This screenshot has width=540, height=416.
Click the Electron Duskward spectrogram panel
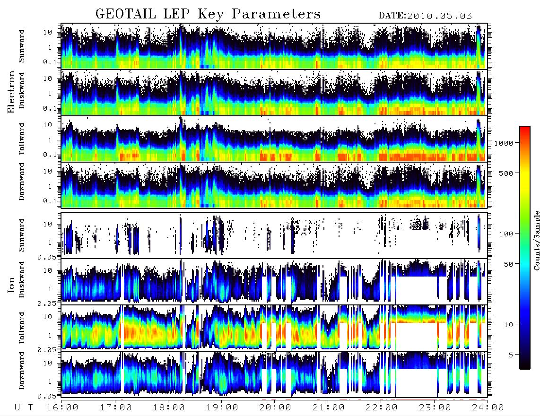click(274, 92)
